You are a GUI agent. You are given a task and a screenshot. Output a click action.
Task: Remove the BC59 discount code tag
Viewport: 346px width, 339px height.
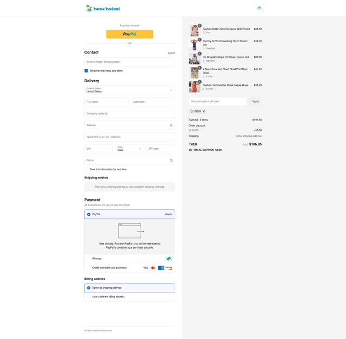coord(204,111)
